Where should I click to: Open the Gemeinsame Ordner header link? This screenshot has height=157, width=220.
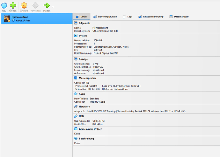pos(90,129)
